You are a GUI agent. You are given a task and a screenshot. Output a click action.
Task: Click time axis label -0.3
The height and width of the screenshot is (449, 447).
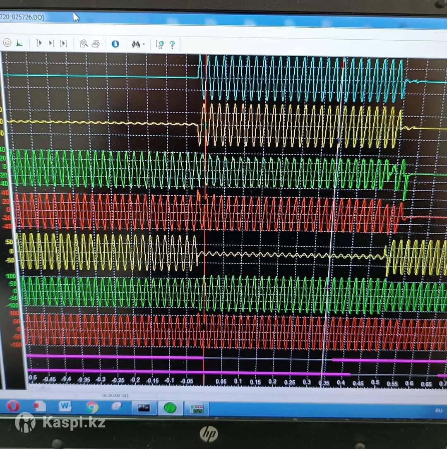100,379
